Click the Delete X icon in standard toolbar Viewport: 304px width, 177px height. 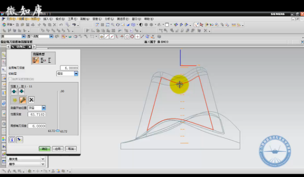tap(55, 25)
